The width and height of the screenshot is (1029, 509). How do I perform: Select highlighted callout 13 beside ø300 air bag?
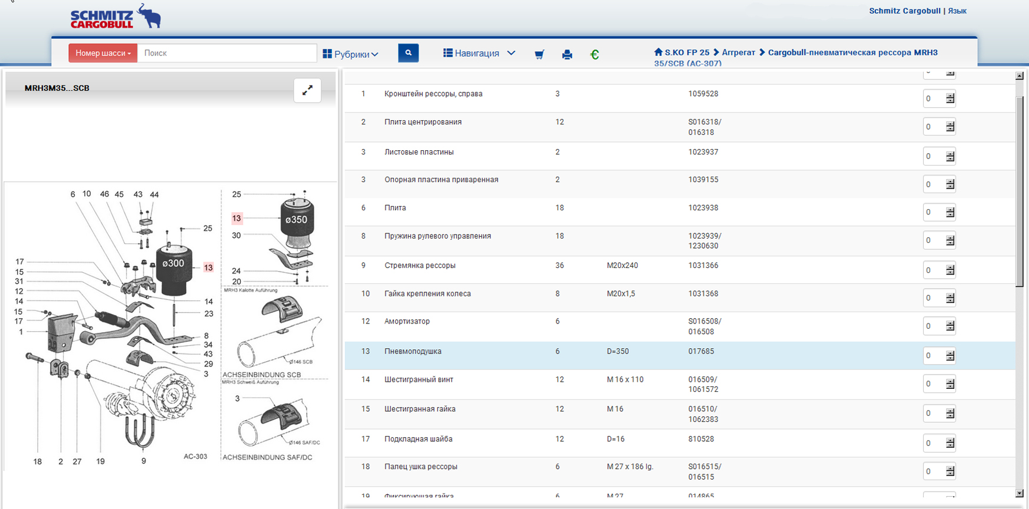click(208, 267)
